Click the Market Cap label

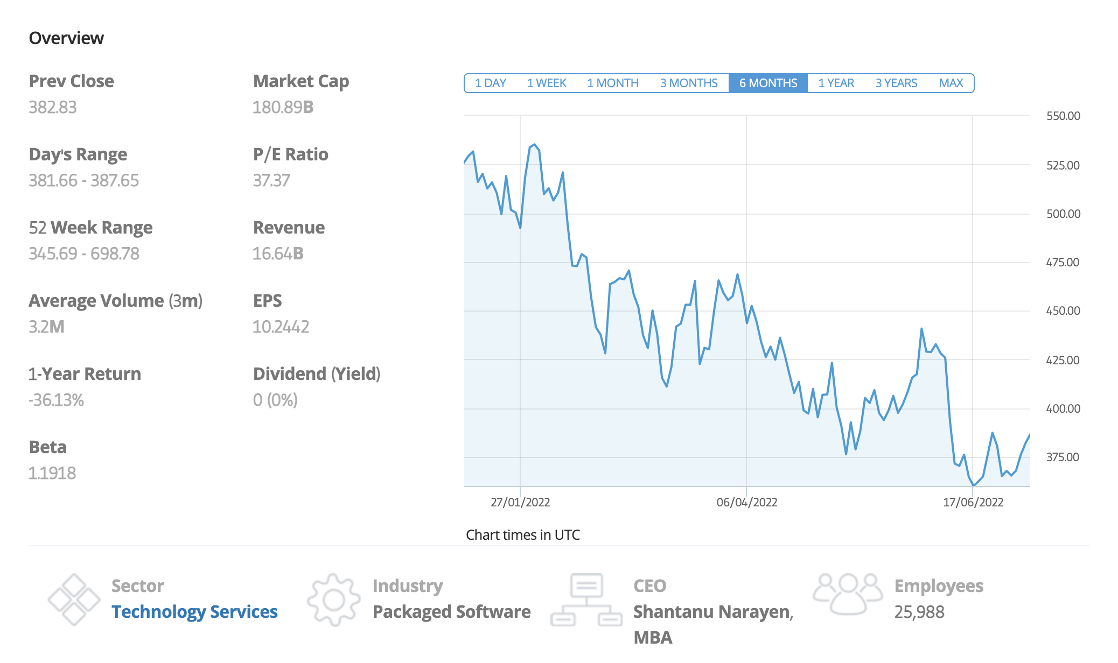tap(301, 81)
